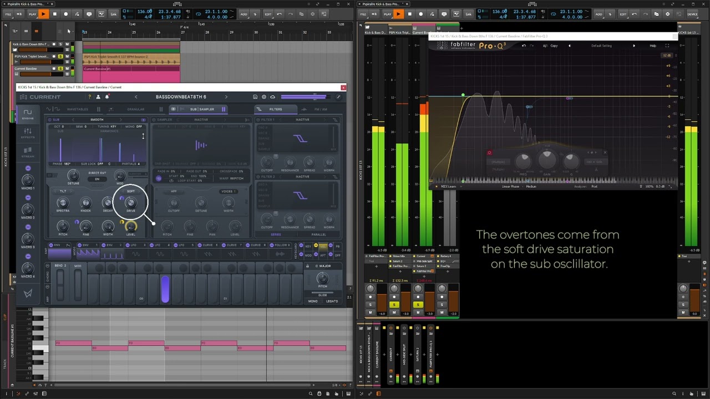This screenshot has width=710, height=399.
Task: Open the EDIT menu in left window
Action: click(268, 14)
